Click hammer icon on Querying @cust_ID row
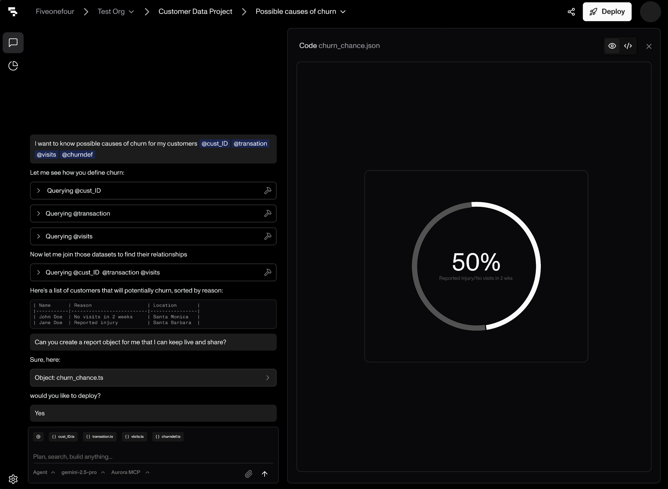 pos(268,190)
